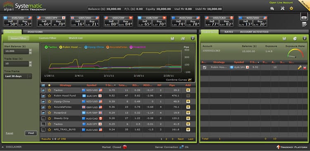This screenshot has height=151, width=310.
Task: Click the Combine Curves chart icon
Action: point(190,80)
